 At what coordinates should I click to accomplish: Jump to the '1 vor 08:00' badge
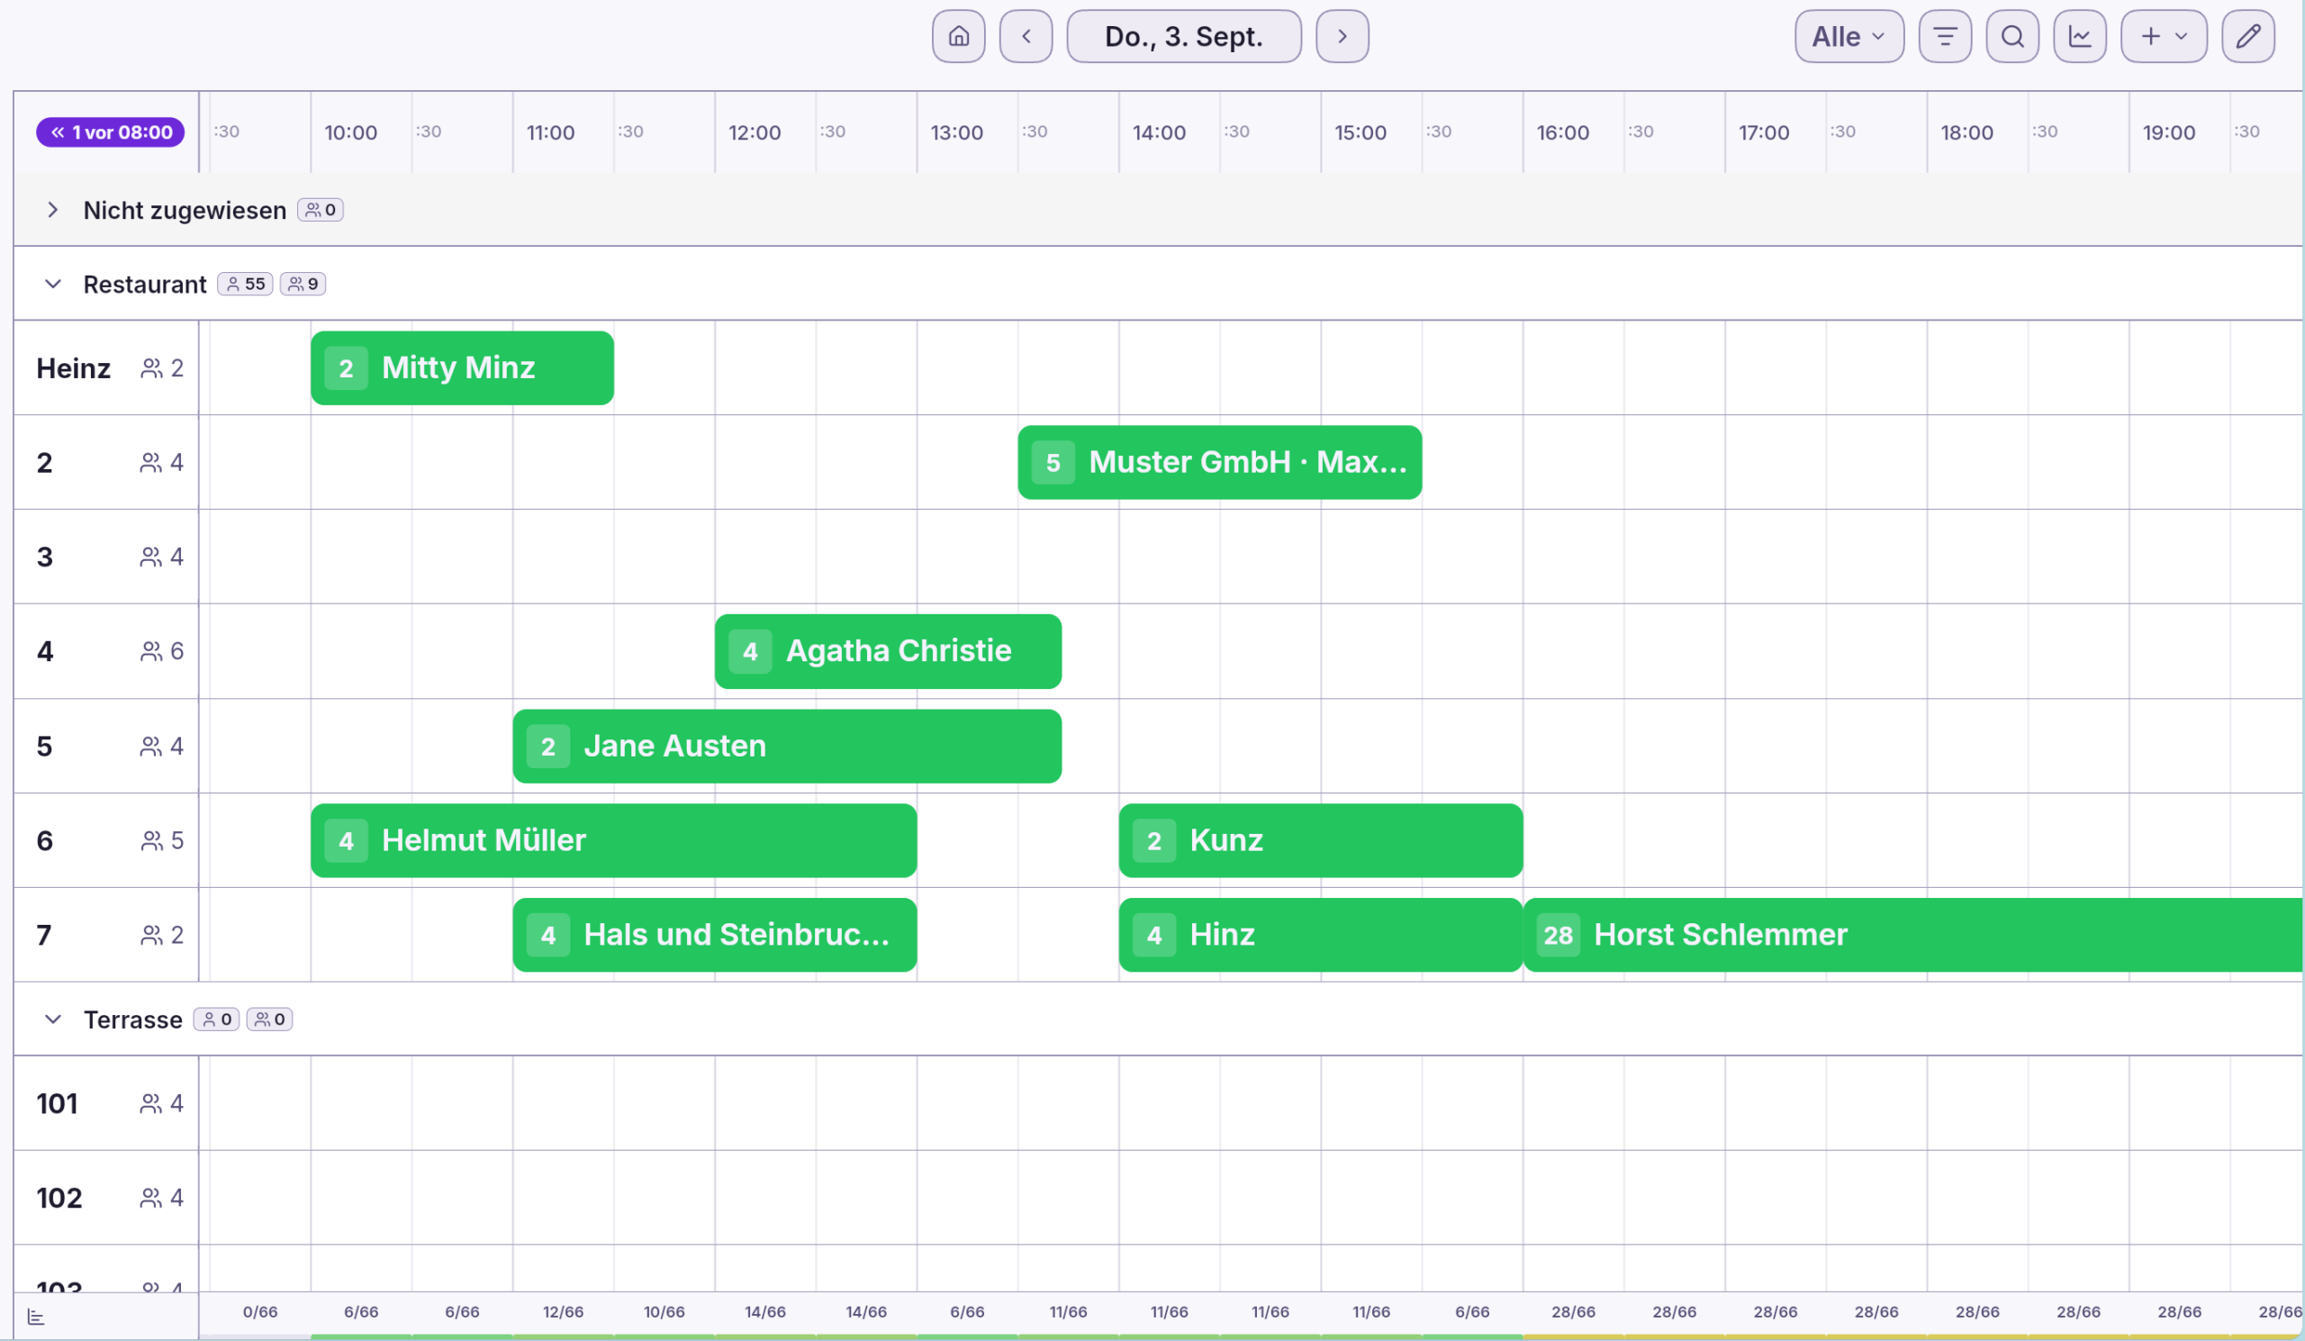coord(111,131)
